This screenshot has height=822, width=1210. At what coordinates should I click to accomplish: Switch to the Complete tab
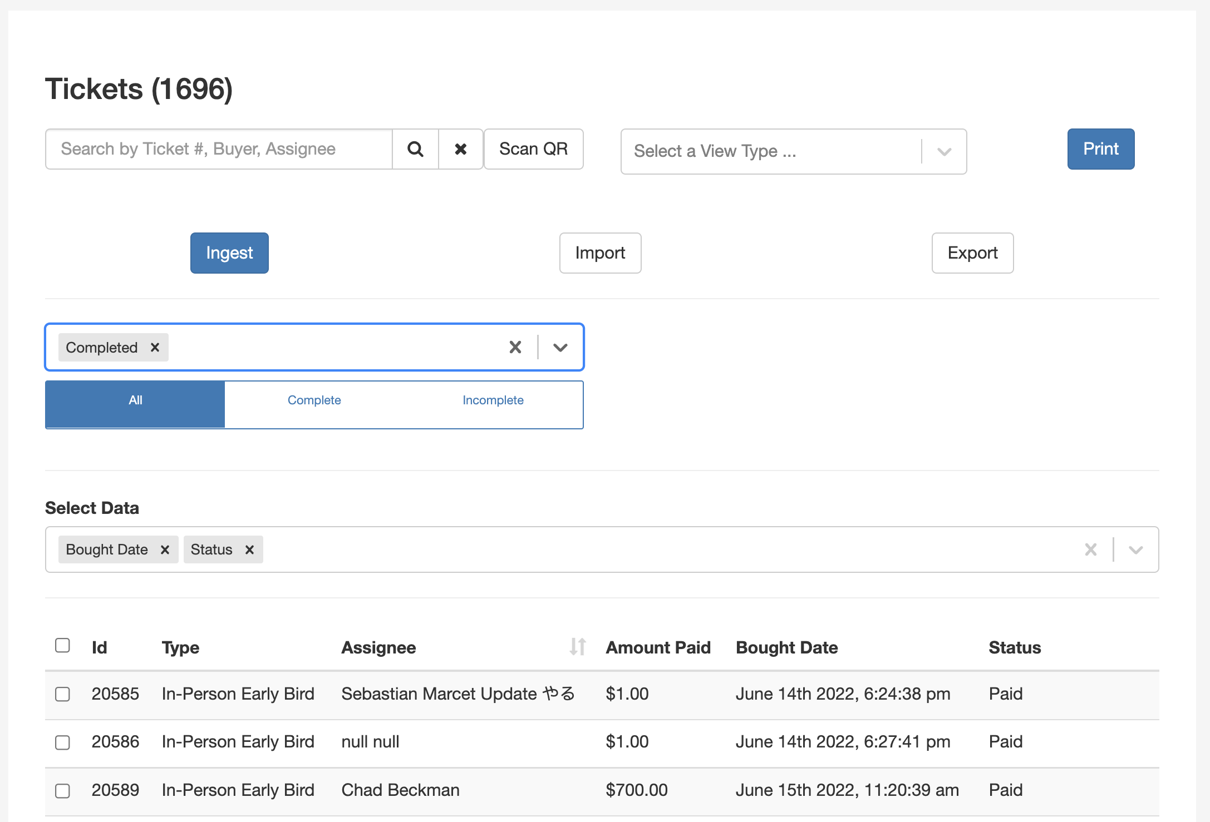pos(314,400)
